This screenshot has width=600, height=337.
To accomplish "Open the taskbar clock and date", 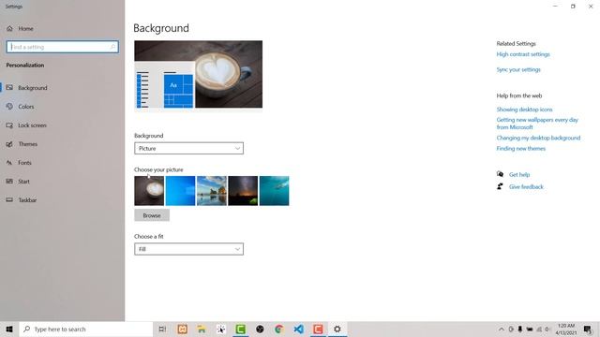I will point(566,329).
